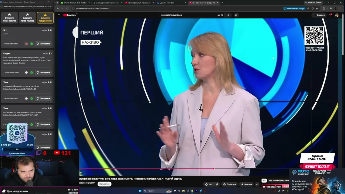Click Зупинити показ Youtube button
345x194 pixels.
(x=27, y=18)
